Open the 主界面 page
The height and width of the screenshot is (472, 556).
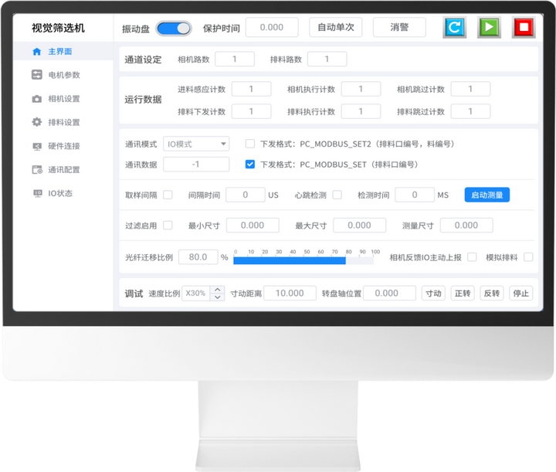coord(63,52)
